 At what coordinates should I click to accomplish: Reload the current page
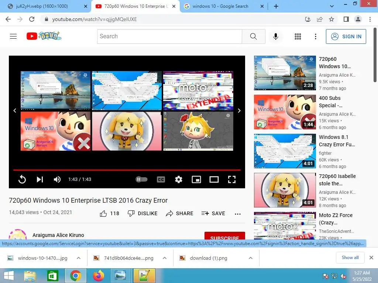pos(32,19)
